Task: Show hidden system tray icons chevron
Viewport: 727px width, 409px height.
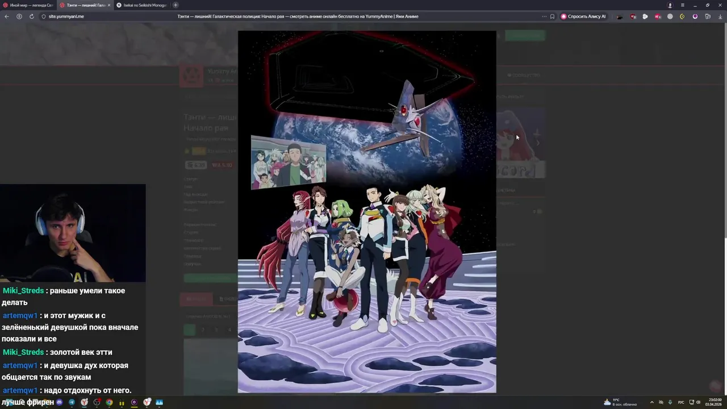Action: coord(652,402)
